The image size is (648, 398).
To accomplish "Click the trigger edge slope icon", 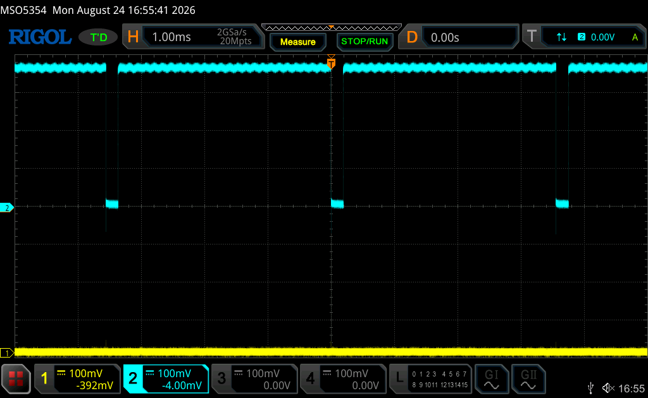I will (x=561, y=37).
